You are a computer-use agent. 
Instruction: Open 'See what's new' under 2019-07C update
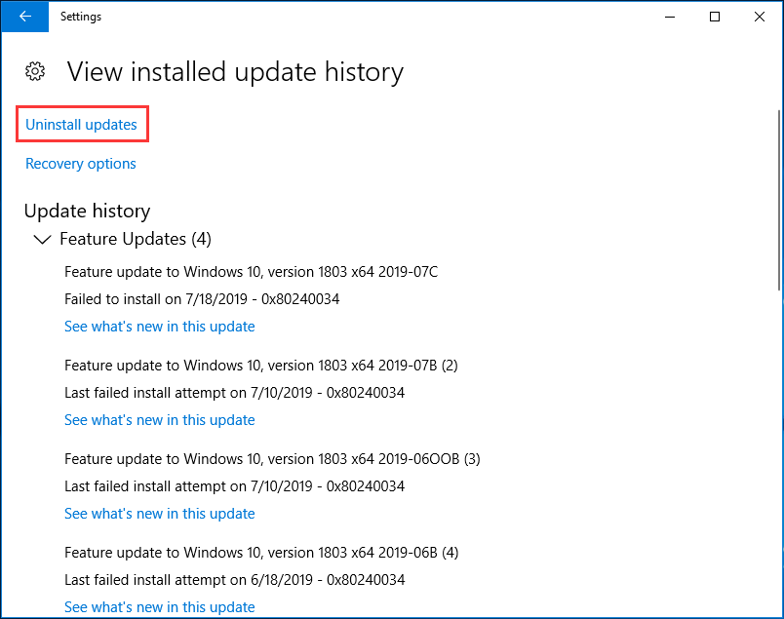click(160, 327)
